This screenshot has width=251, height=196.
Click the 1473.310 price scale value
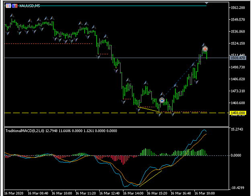coord(238,91)
